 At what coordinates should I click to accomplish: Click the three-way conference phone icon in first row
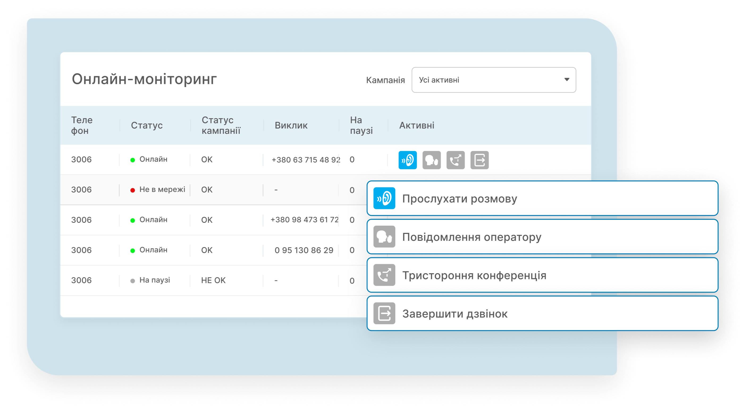[x=456, y=160]
